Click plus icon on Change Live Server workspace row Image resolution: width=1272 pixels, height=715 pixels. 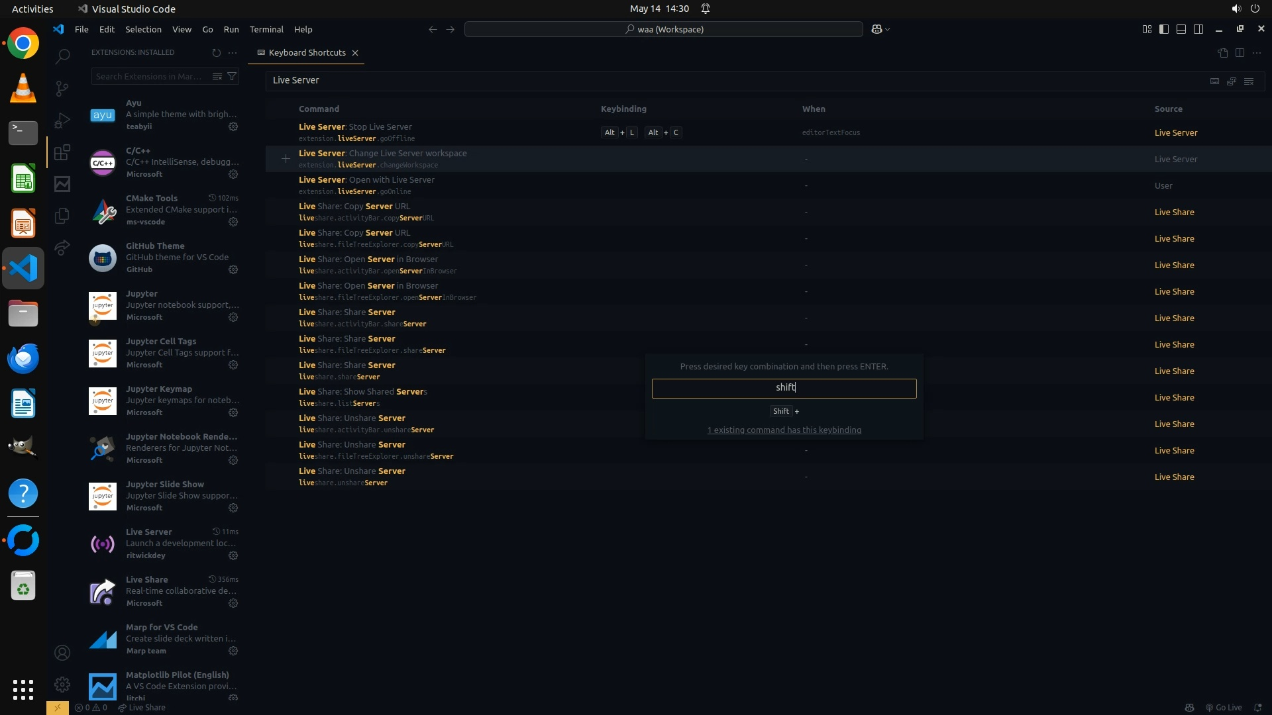pos(286,159)
